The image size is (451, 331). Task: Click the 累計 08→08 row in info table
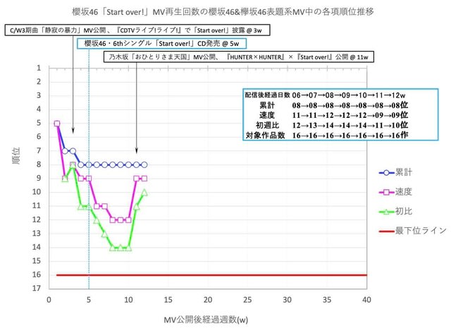[333, 105]
